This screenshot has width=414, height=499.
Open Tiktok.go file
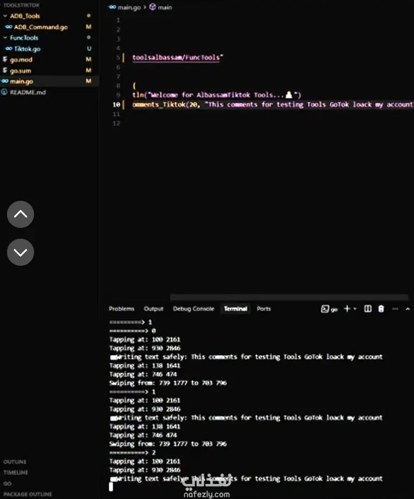point(28,49)
